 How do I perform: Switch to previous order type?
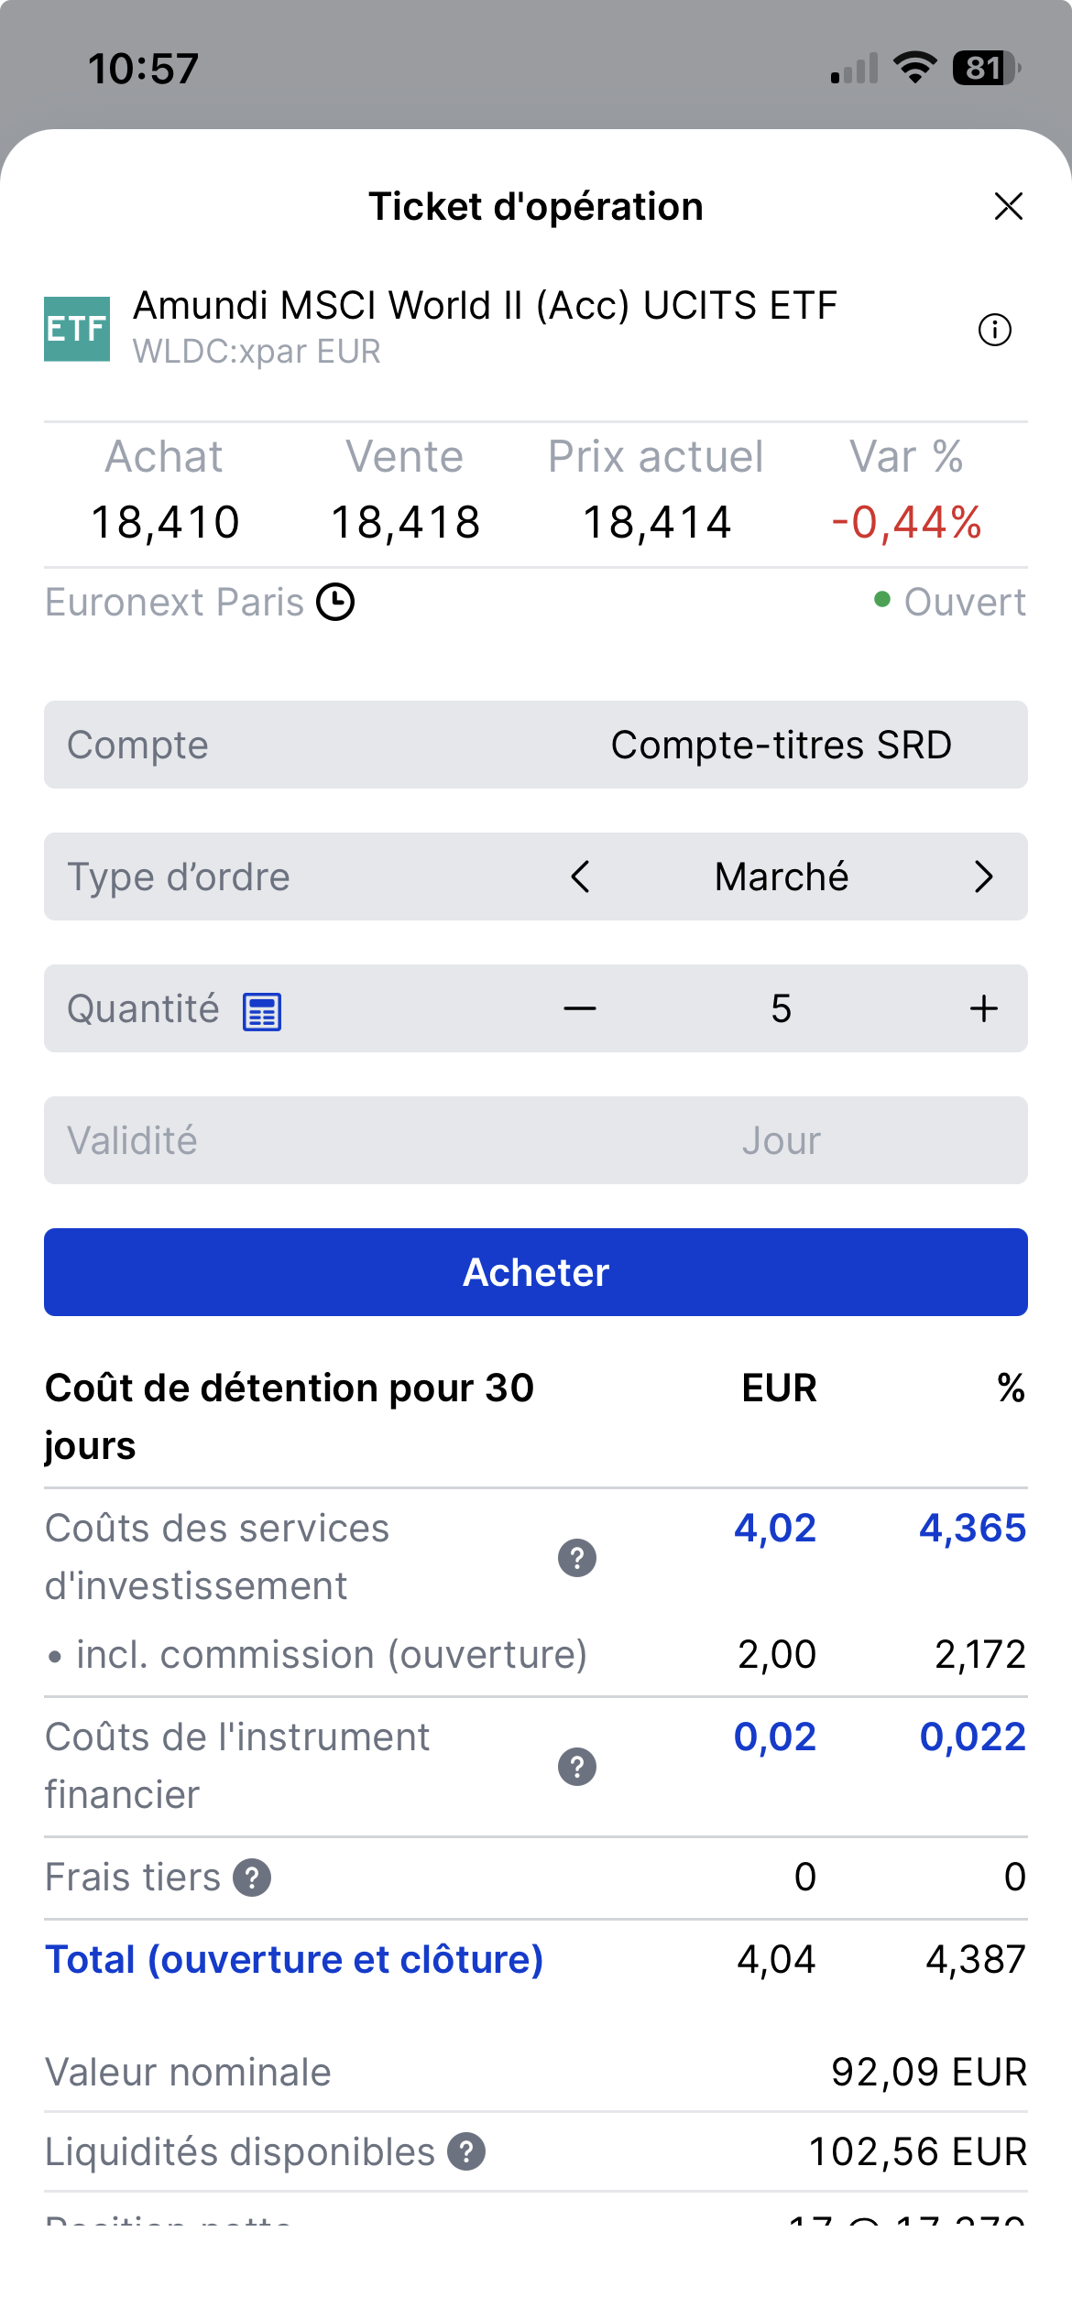point(580,876)
